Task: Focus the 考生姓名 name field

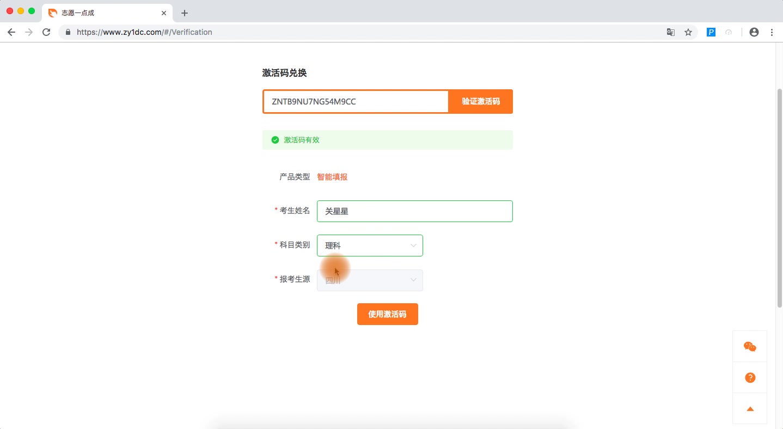Action: [415, 211]
